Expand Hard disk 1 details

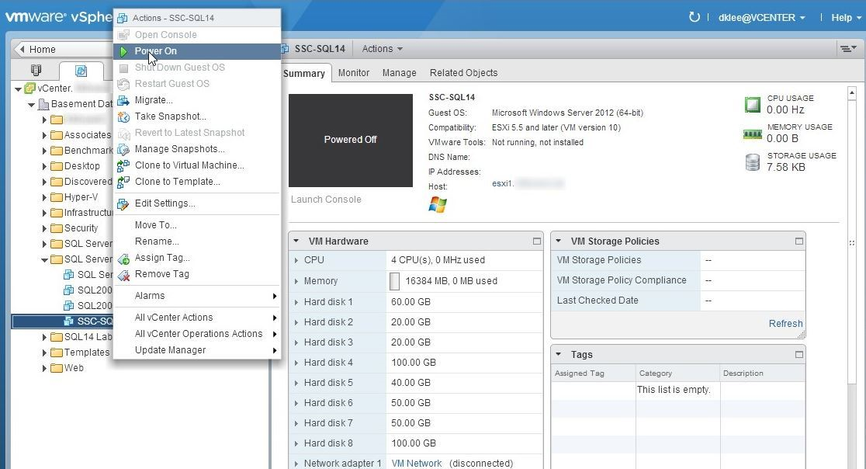(x=296, y=302)
